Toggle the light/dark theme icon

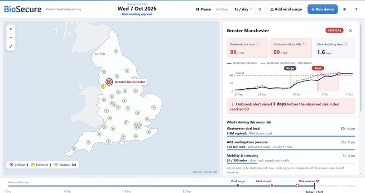pyautogui.click(x=345, y=10)
